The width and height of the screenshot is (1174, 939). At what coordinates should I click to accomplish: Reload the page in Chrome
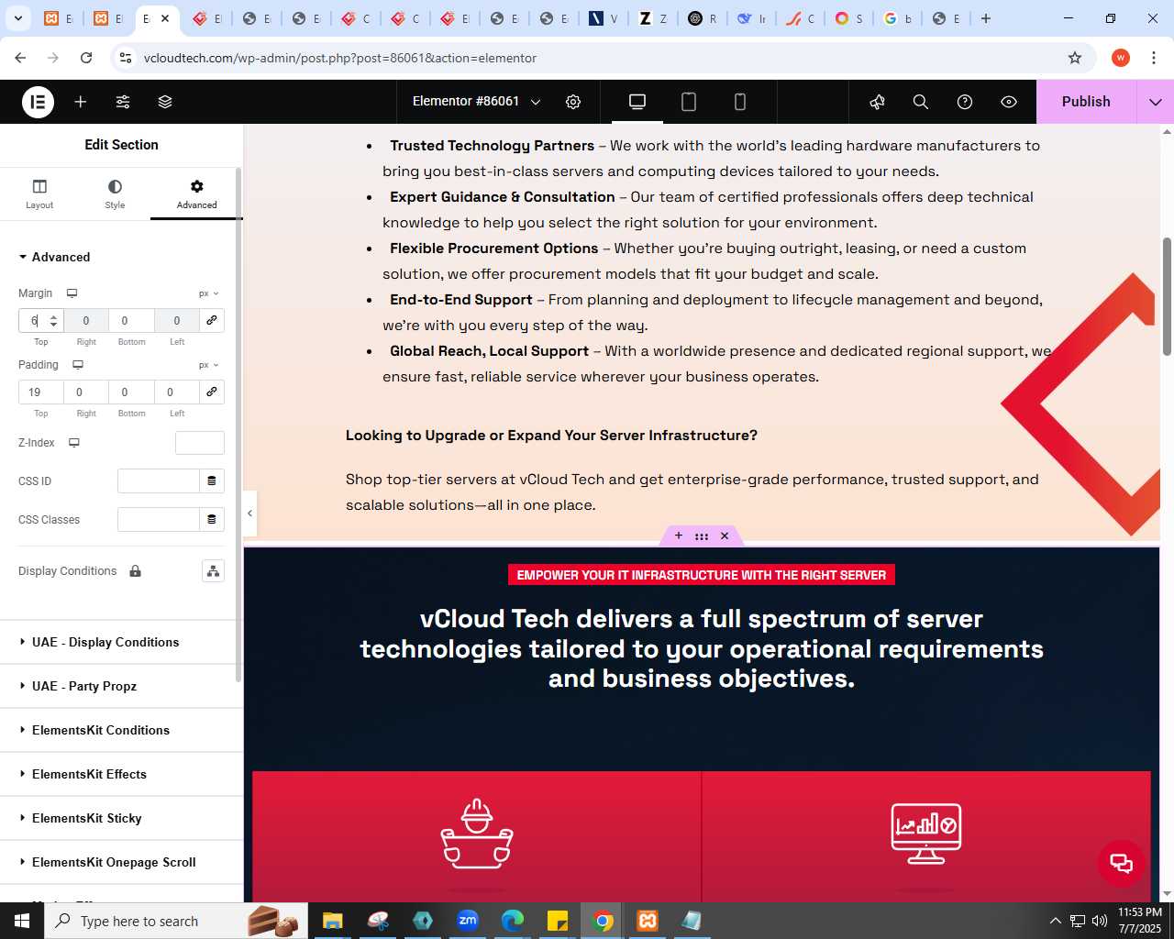click(x=86, y=58)
